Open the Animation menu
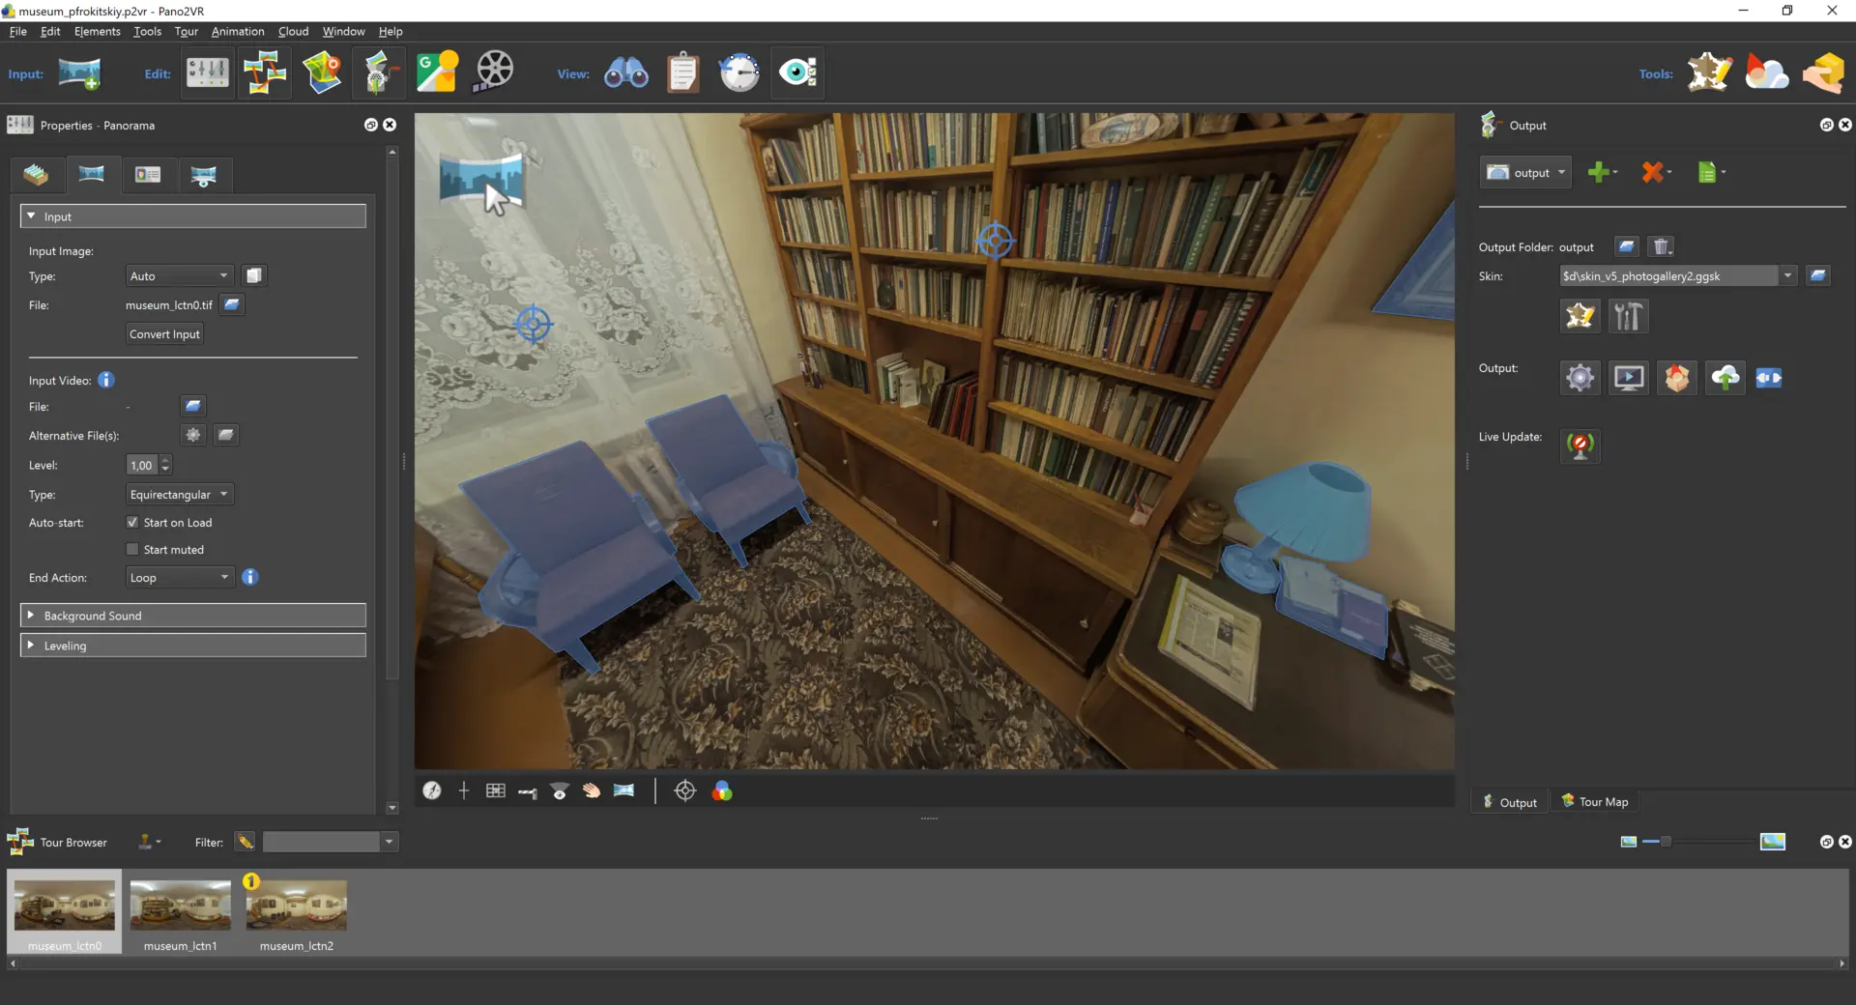Viewport: 1856px width, 1005px height. [238, 32]
